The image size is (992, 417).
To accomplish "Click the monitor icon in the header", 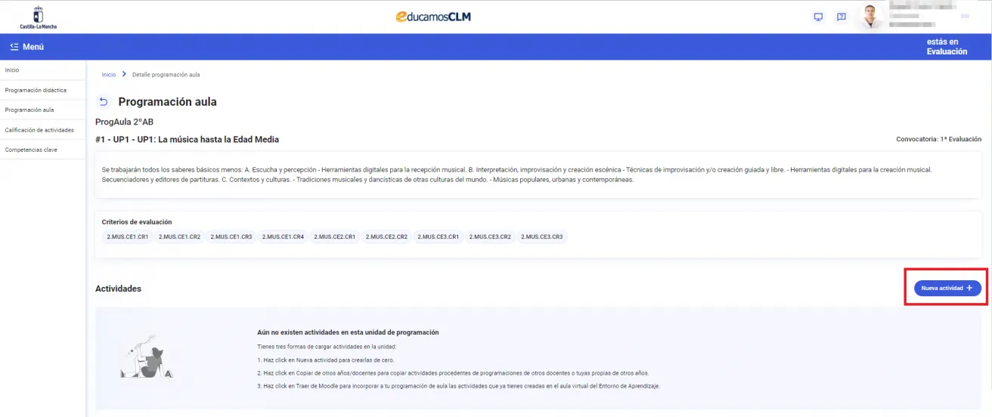I will coord(818,17).
